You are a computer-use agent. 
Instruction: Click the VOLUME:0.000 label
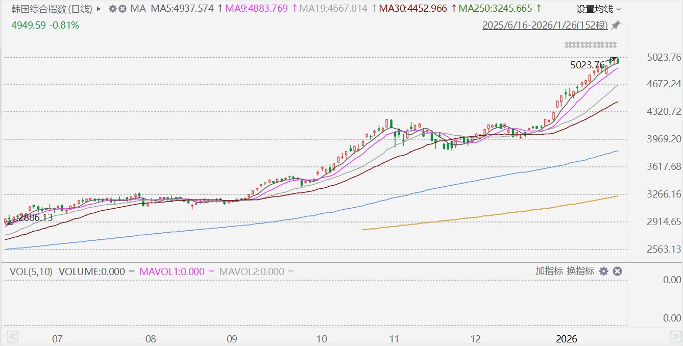coord(92,271)
